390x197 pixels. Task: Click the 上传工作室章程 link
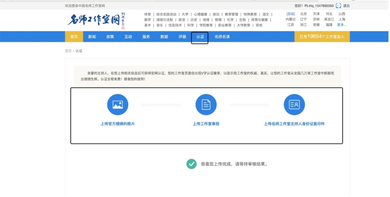206,124
